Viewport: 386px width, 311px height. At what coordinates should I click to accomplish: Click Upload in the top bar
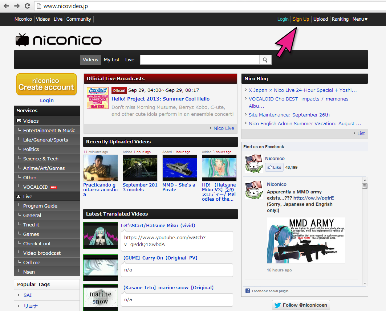tap(321, 19)
